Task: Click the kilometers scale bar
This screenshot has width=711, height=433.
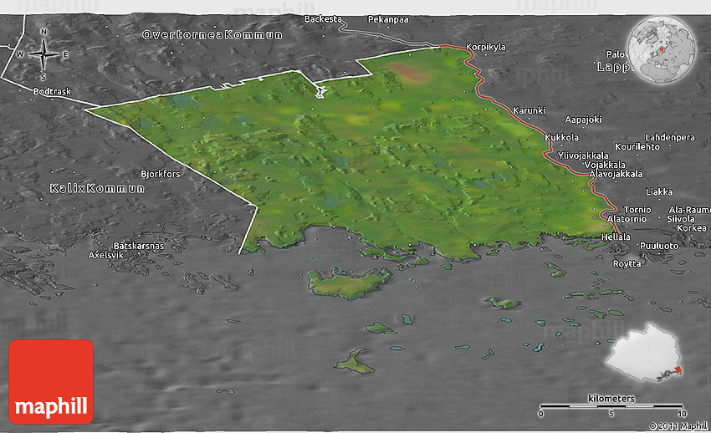Action: tap(611, 406)
